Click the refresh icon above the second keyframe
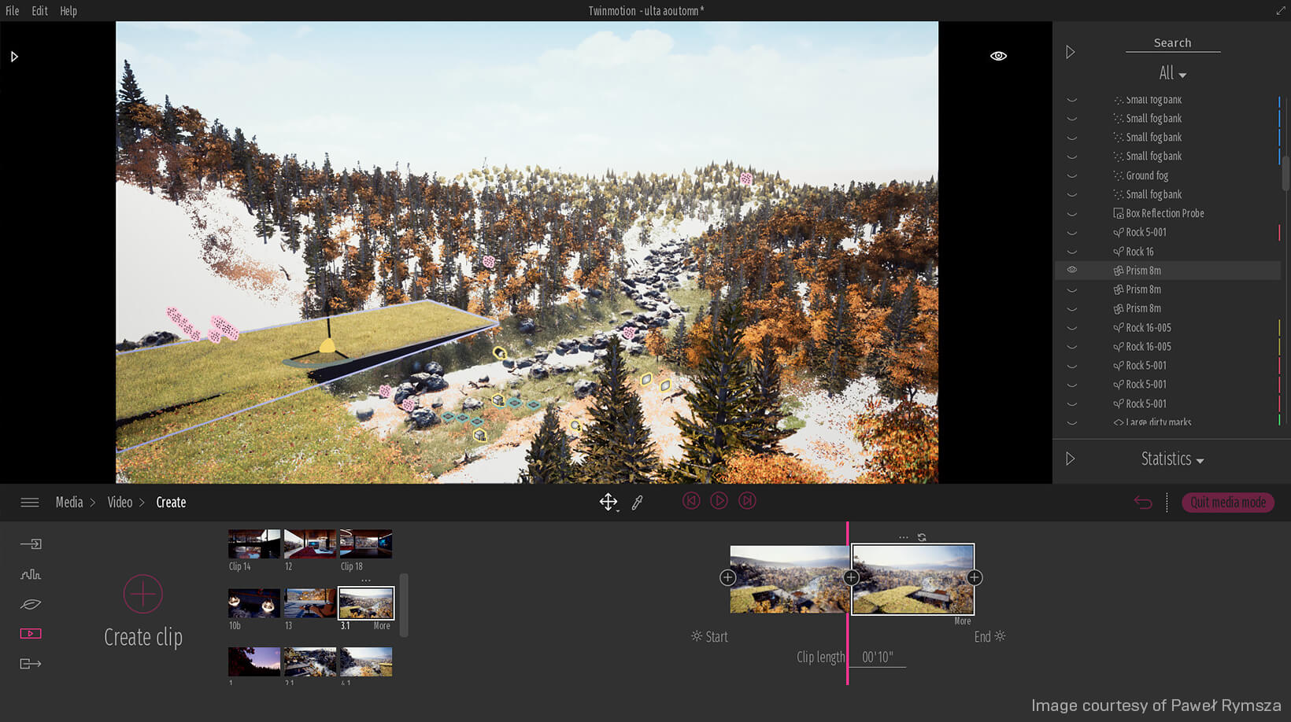The image size is (1291, 722). (x=922, y=538)
